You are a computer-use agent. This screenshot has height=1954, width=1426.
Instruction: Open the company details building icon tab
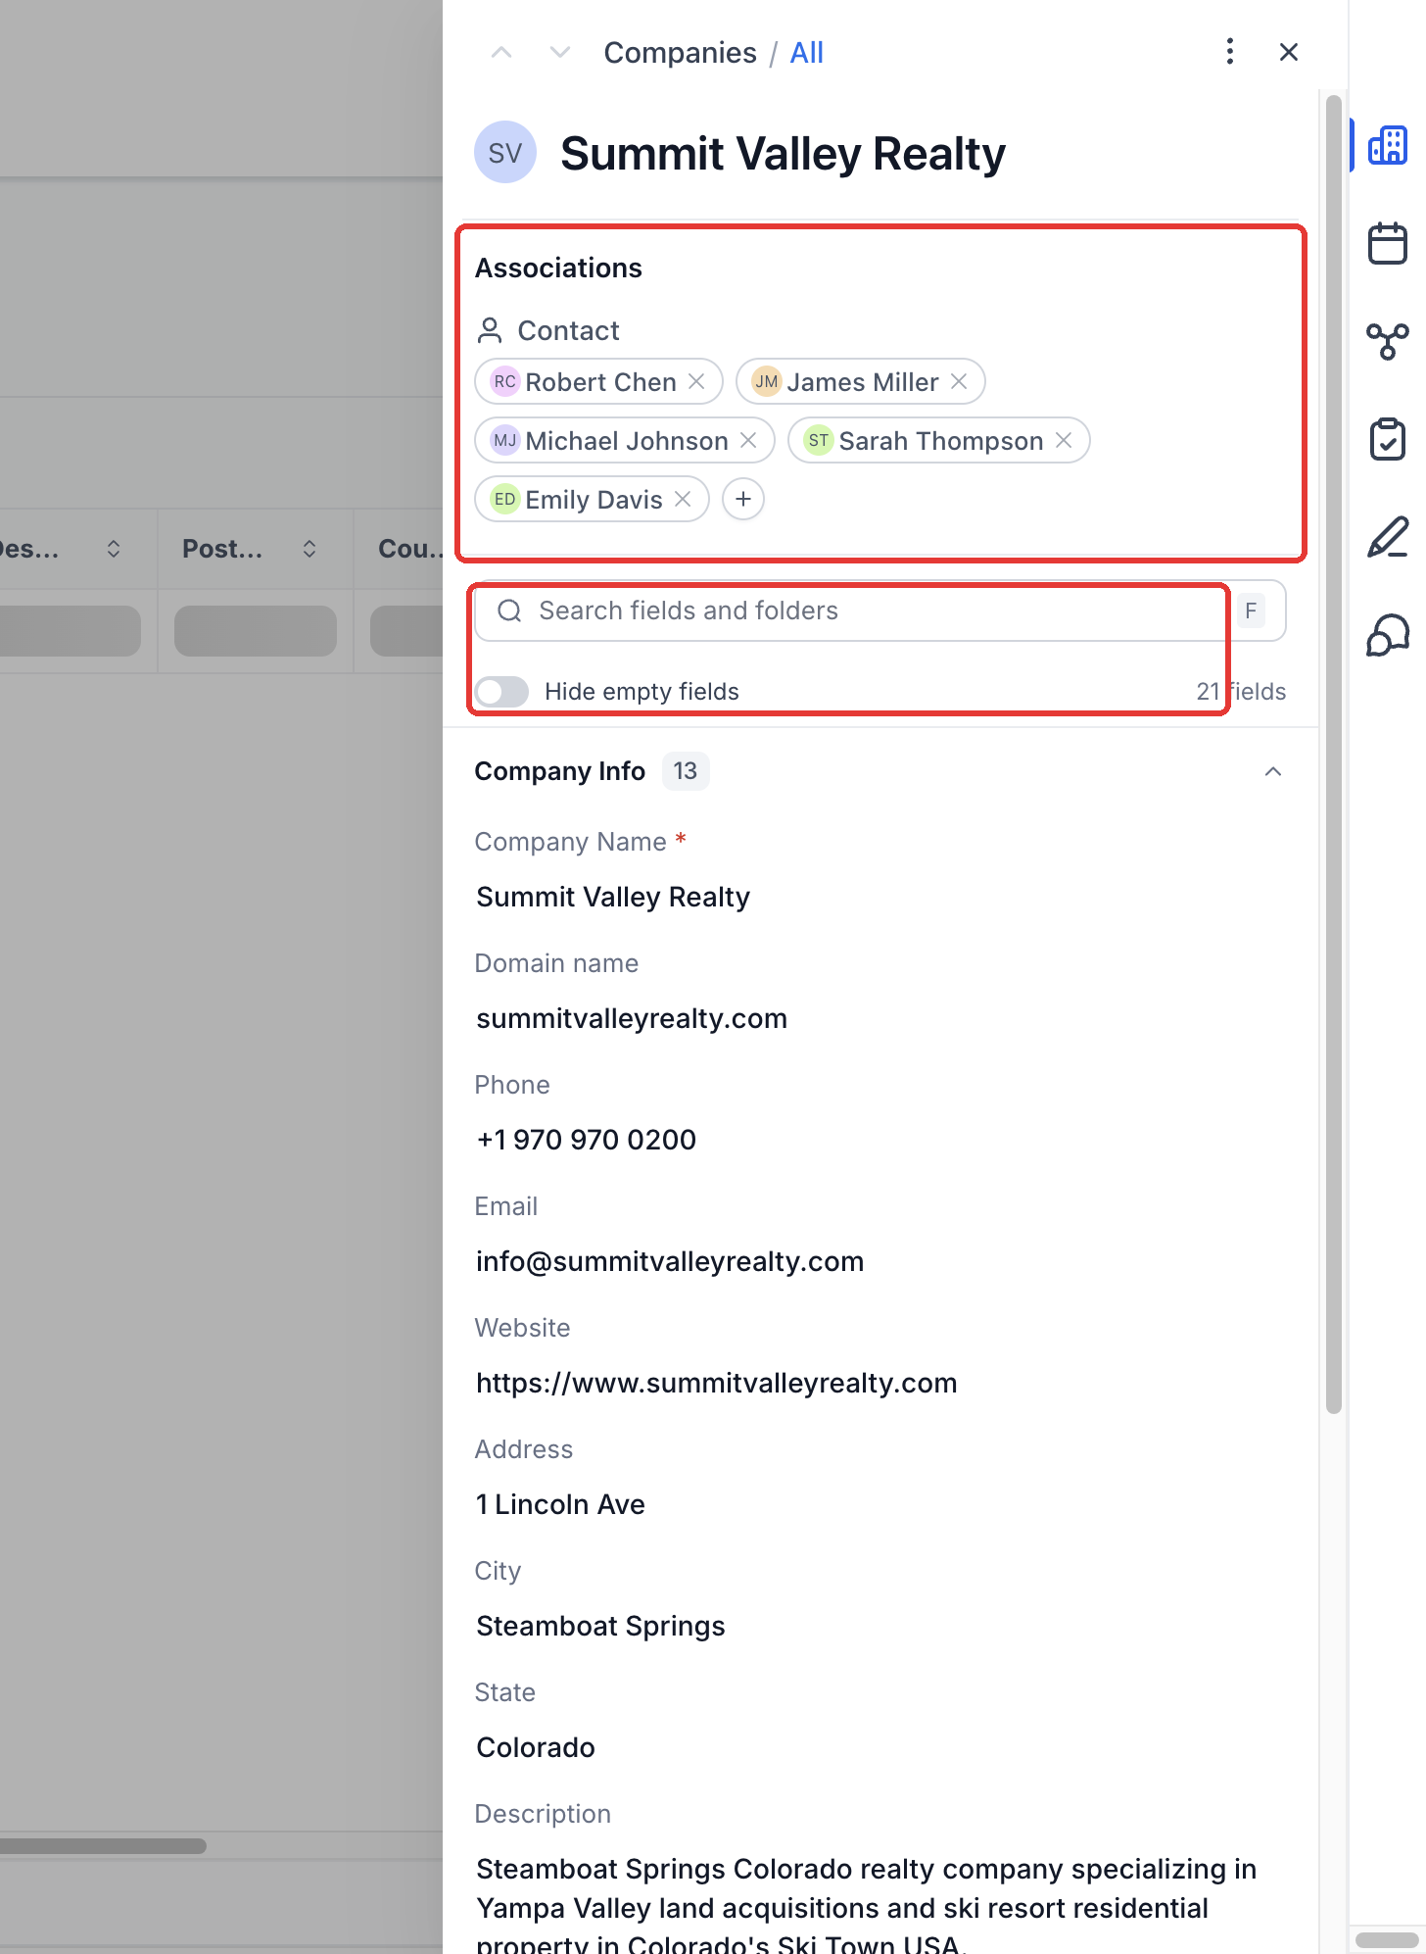(1388, 145)
